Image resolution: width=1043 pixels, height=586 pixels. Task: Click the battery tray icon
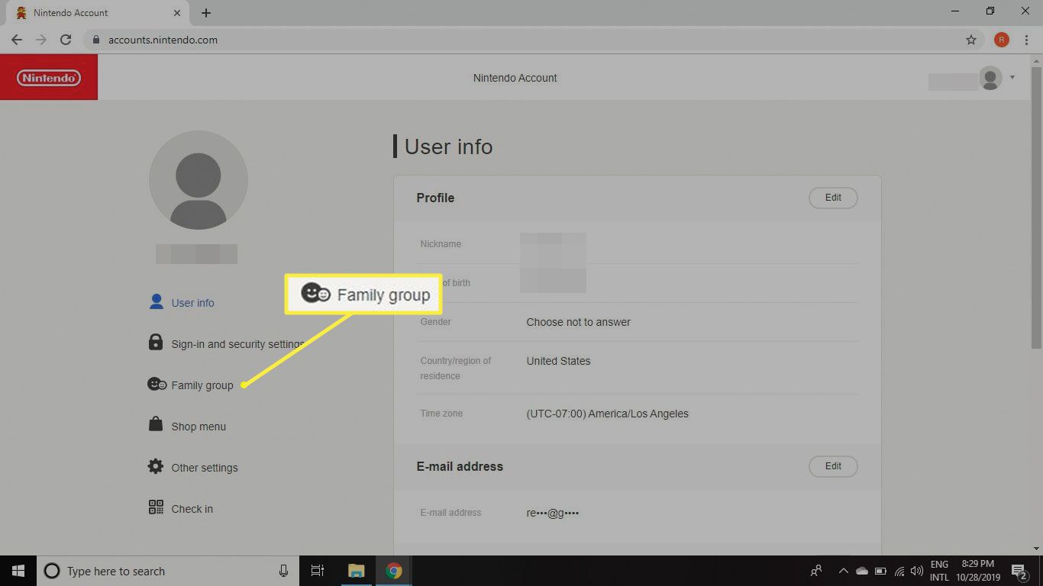click(880, 571)
